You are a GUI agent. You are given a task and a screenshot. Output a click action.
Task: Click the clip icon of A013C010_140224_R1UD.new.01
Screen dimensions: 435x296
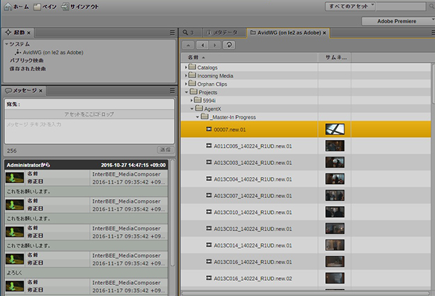tap(209, 212)
